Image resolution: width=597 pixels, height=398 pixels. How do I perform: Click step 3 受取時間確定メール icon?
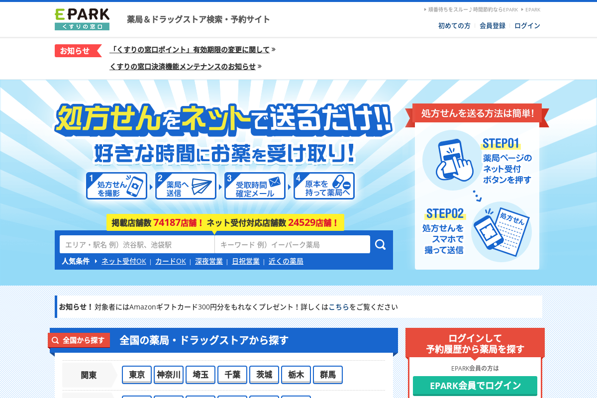click(x=255, y=186)
